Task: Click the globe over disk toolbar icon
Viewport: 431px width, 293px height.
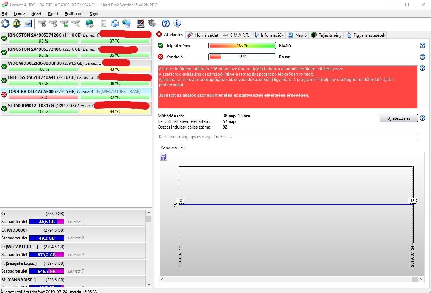Action: click(x=90, y=24)
